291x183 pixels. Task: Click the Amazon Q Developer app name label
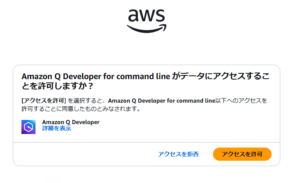71,122
